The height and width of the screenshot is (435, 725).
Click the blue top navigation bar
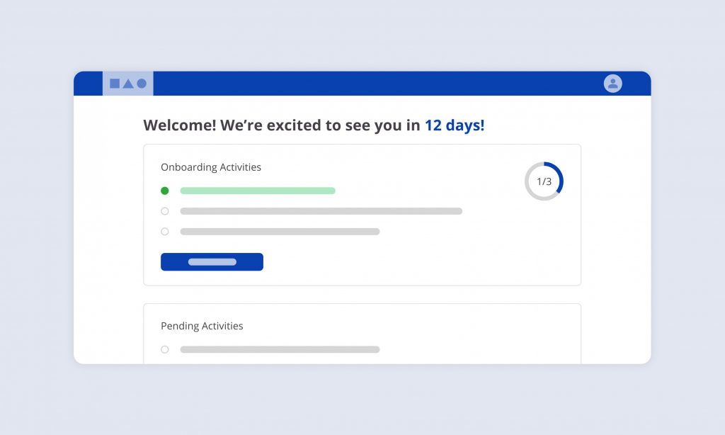coord(375,84)
